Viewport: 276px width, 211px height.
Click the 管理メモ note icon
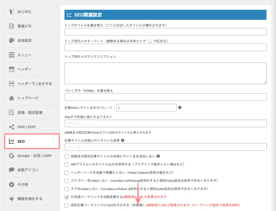click(12, 26)
